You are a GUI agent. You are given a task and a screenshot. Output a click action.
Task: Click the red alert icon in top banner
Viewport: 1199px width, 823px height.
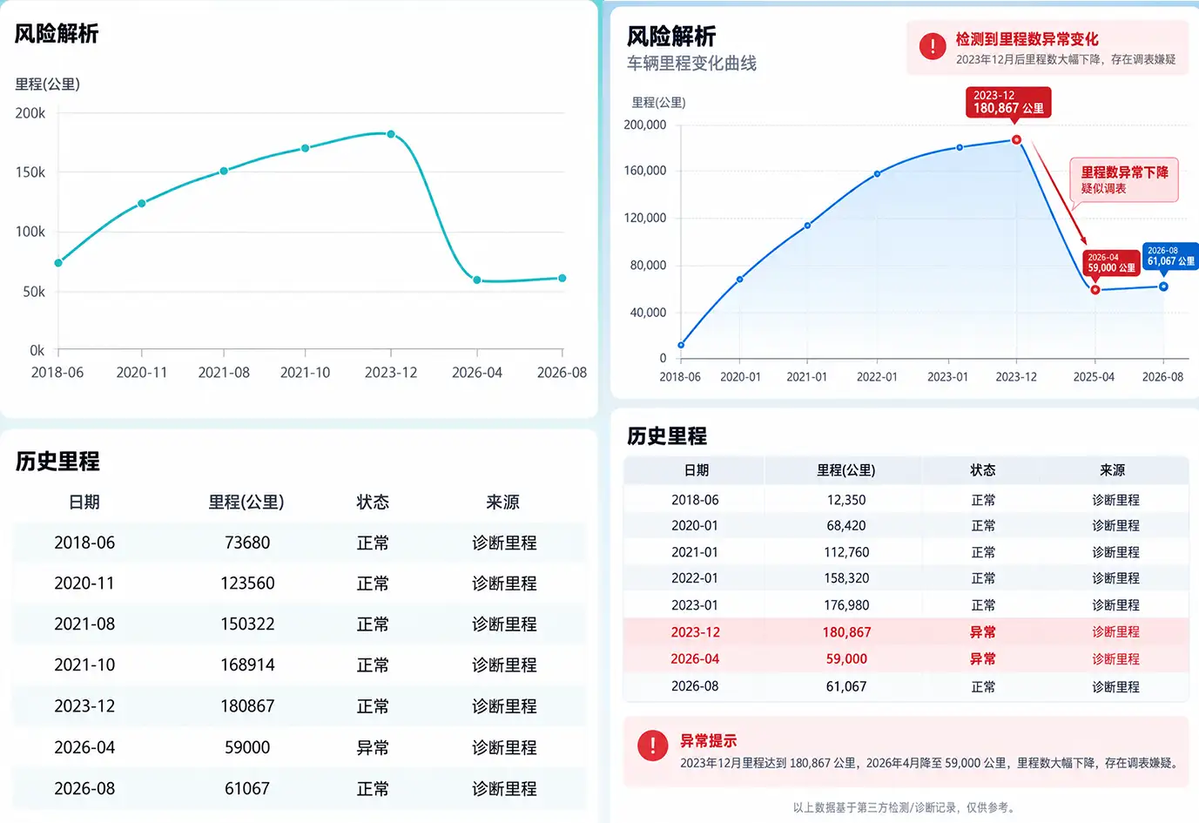pyautogui.click(x=933, y=46)
